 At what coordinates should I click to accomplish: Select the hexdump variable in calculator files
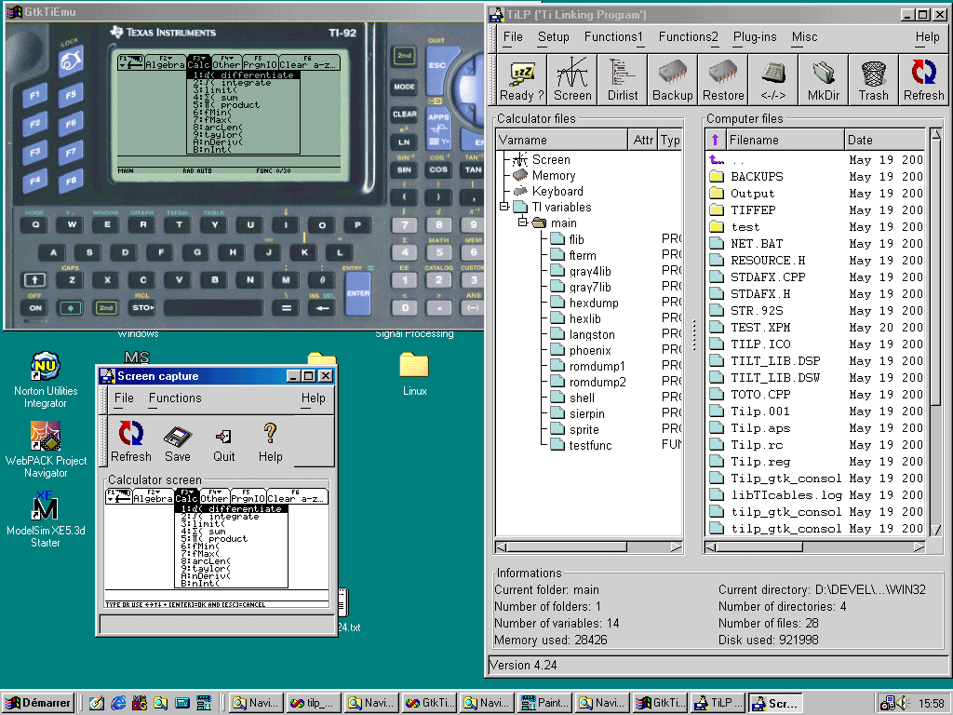[593, 303]
